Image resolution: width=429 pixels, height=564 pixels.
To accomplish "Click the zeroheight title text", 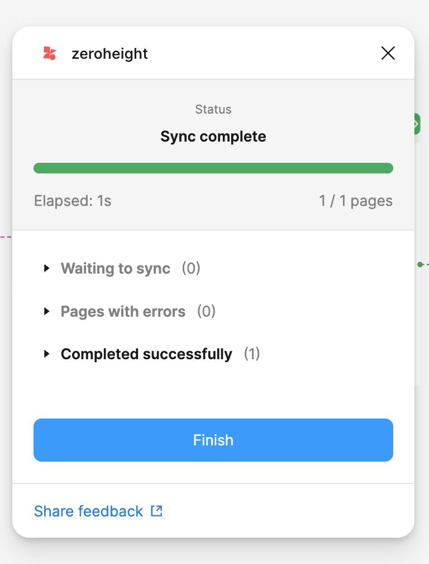I will pos(109,54).
